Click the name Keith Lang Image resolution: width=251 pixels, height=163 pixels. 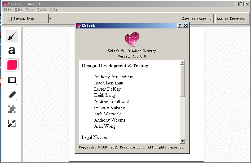[x=104, y=95]
